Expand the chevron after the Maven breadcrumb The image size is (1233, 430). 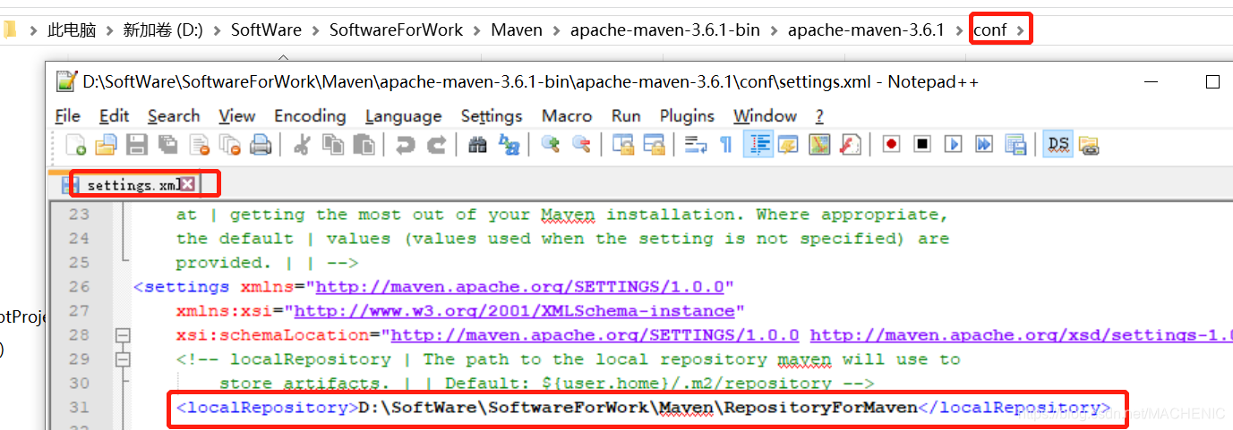(x=556, y=30)
